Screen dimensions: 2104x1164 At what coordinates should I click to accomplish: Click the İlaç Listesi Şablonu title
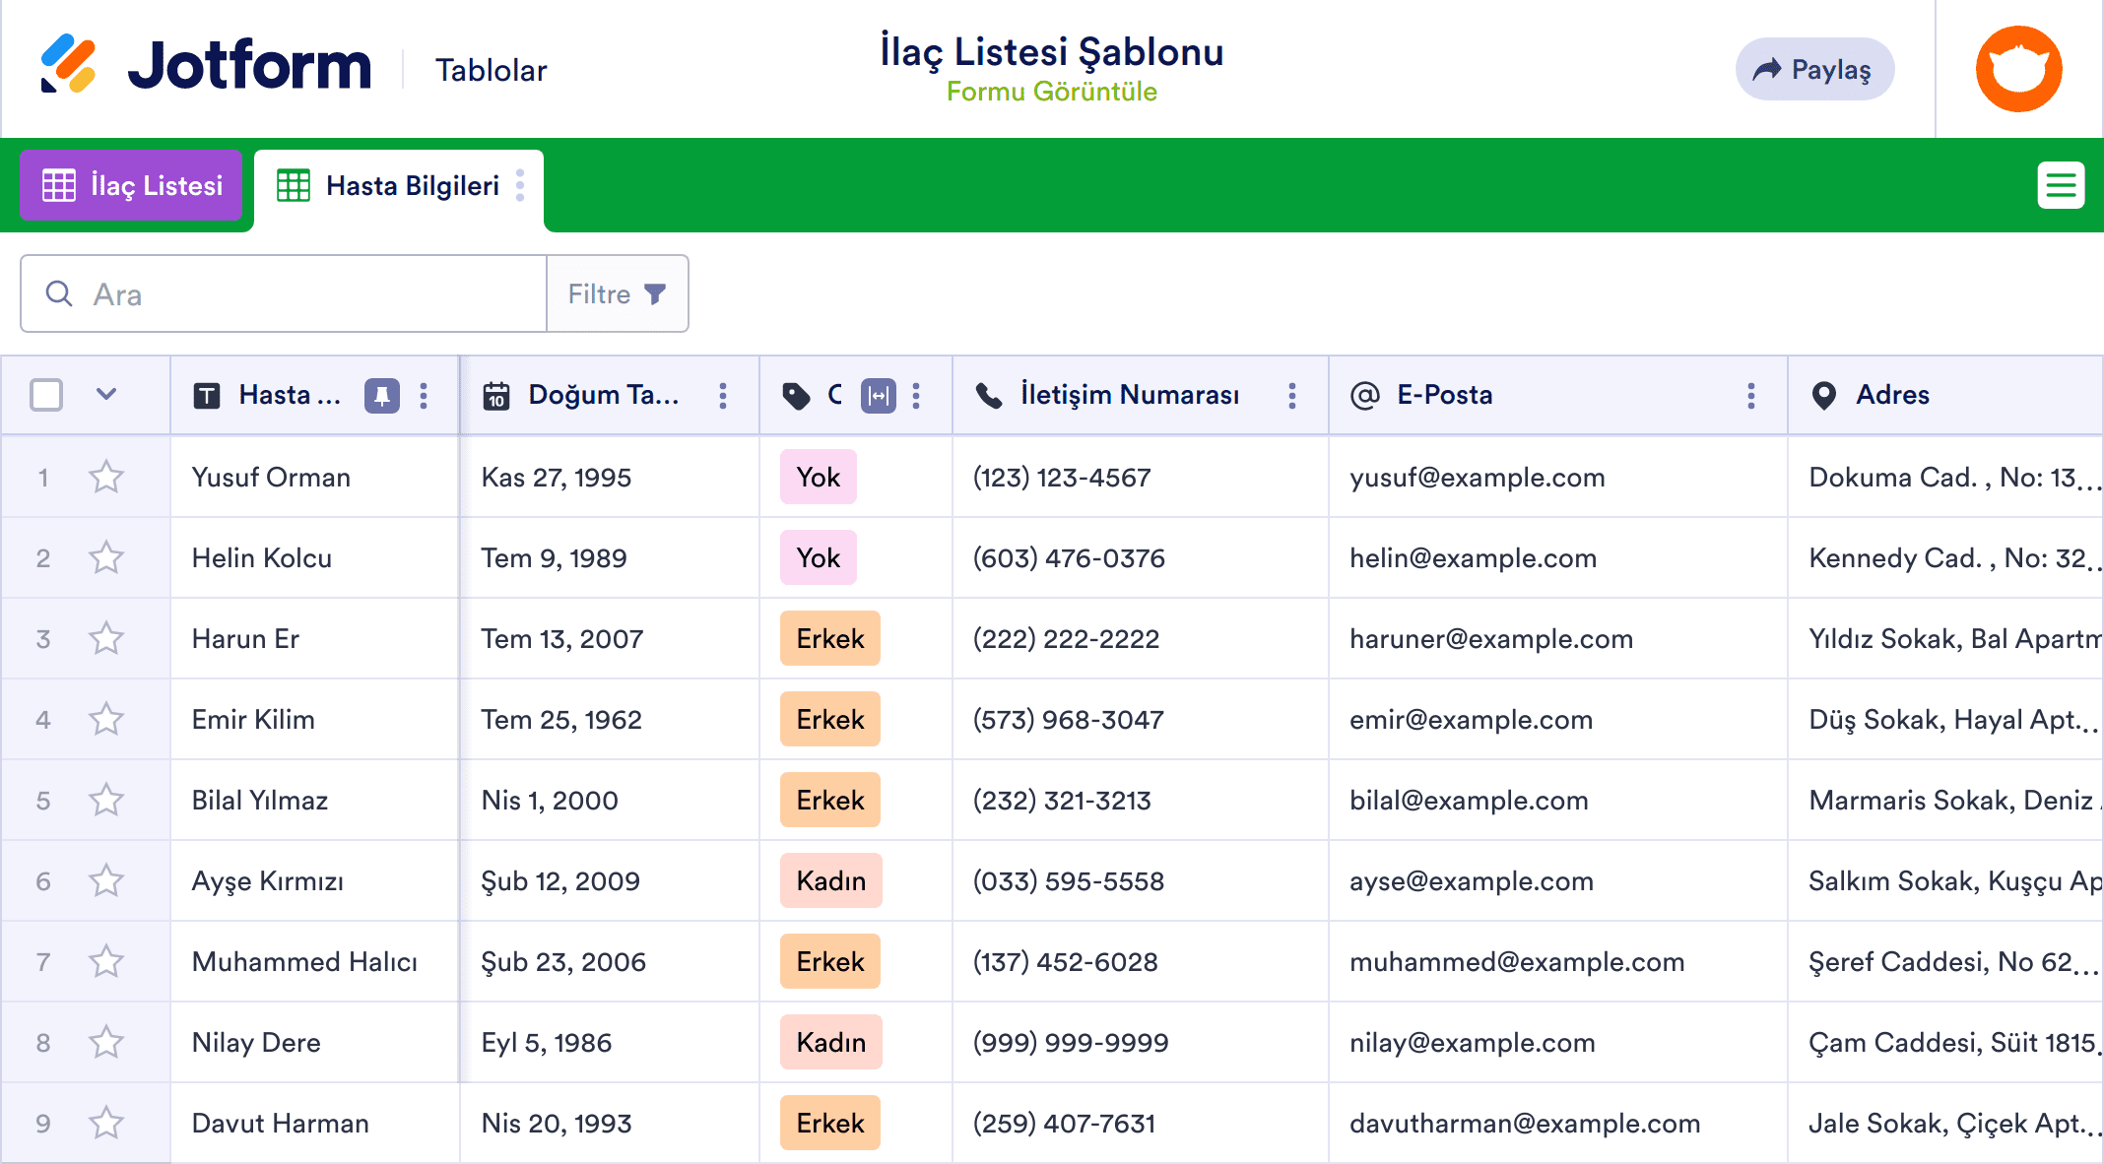point(1052,51)
